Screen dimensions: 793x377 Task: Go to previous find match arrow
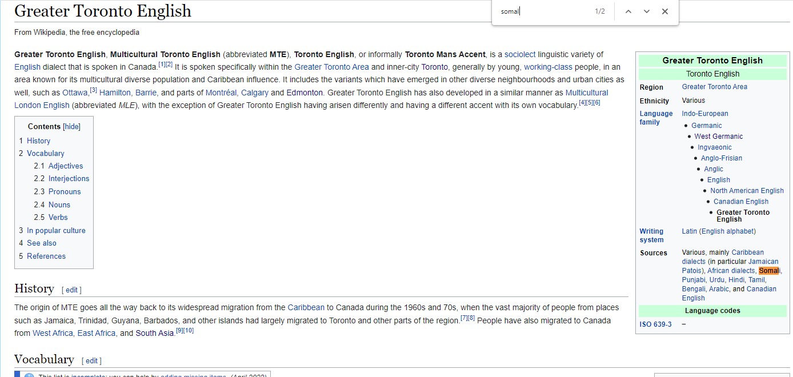(628, 11)
